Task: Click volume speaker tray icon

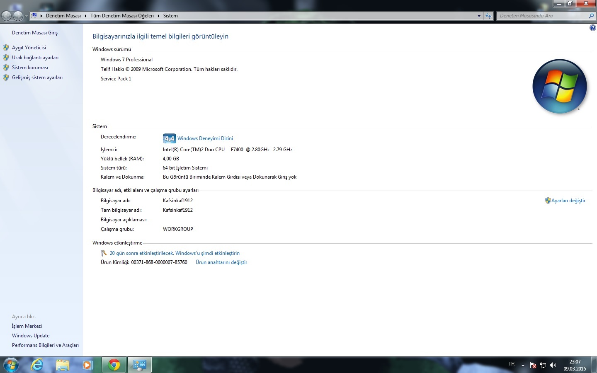Action: (x=553, y=365)
